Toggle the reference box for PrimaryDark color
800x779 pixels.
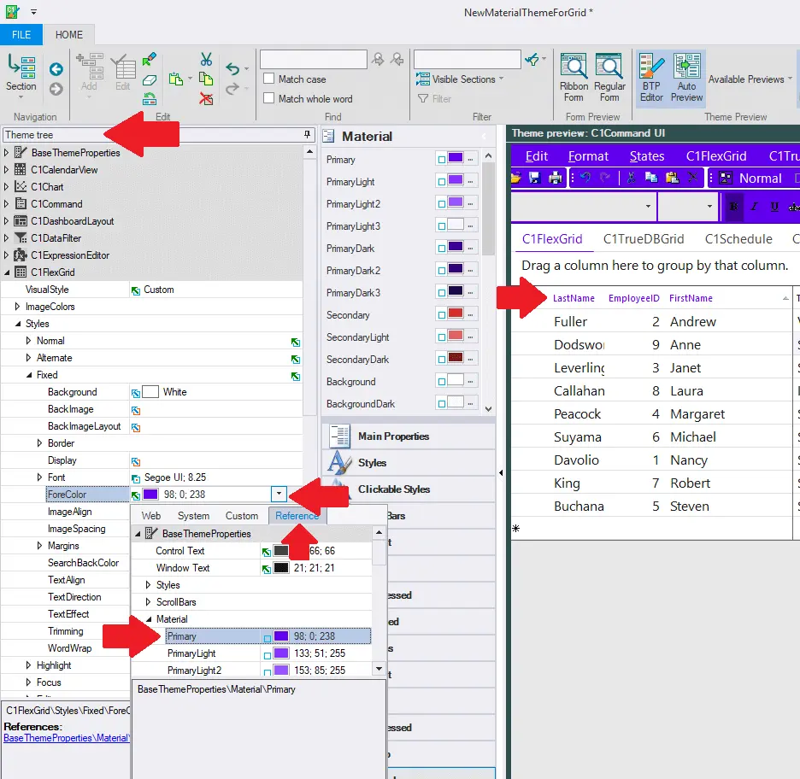click(x=441, y=249)
